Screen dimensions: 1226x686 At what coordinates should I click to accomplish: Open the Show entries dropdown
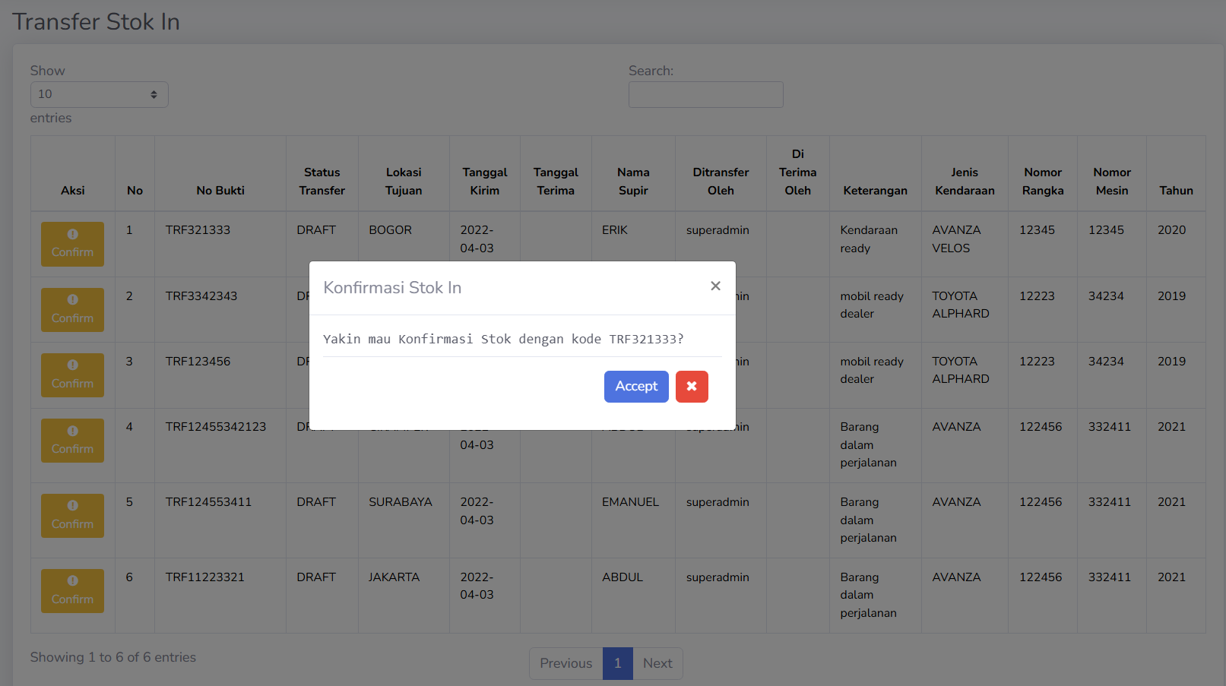pyautogui.click(x=99, y=94)
